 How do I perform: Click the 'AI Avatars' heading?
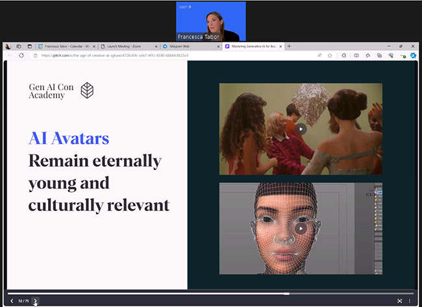point(69,138)
